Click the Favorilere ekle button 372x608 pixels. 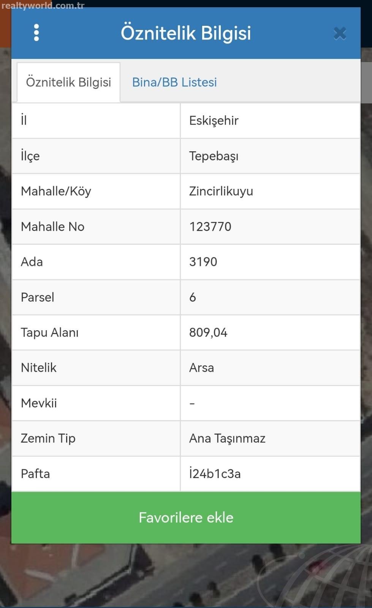coord(186,518)
